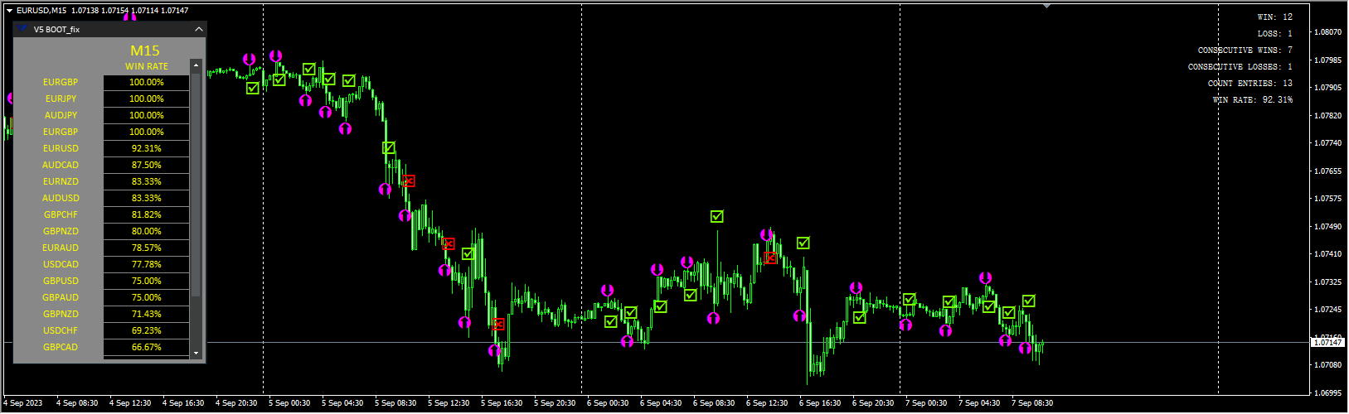The height and width of the screenshot is (414, 1349).
Task: Click the 71.43% win rate cell
Action: 146,314
